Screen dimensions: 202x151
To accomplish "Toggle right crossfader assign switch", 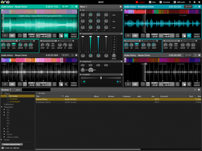I will [119, 82].
